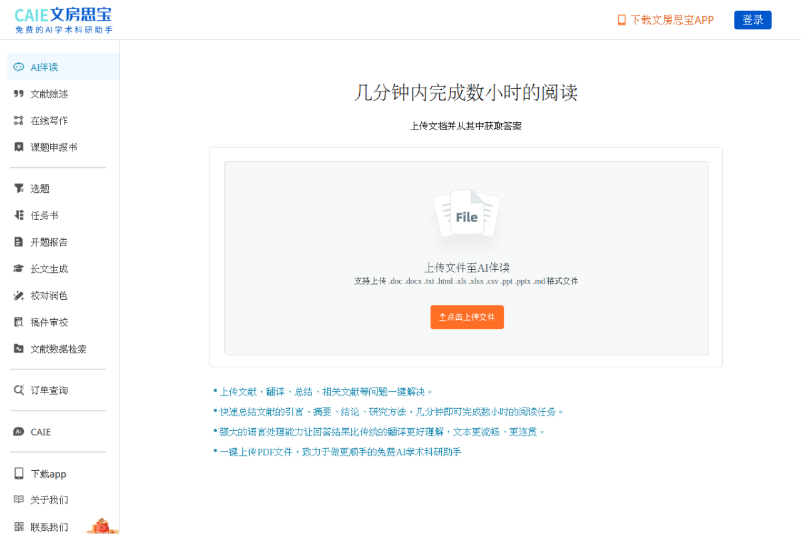The height and width of the screenshot is (534, 801).
Task: Click the AI伴读 chat bubble icon
Action: 19,67
